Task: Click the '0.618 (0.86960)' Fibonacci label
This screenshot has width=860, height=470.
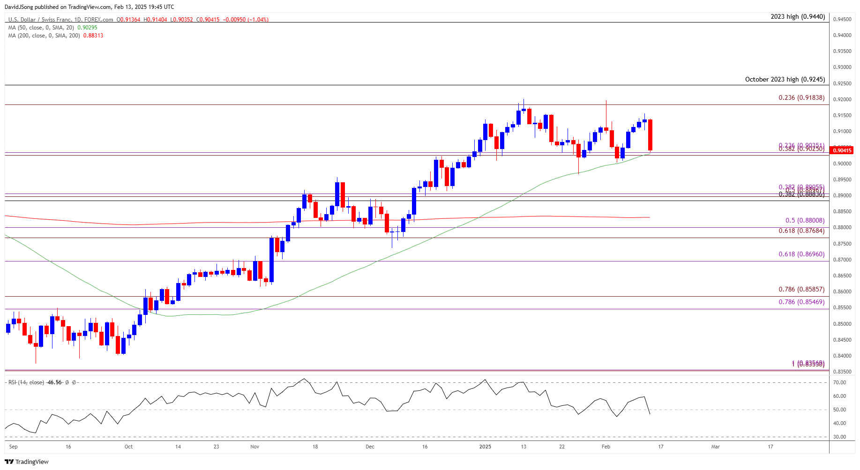Action: click(801, 254)
